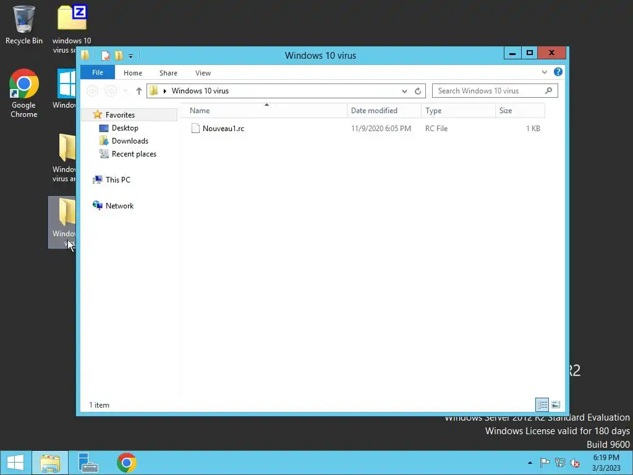Click address bar breadcrumb arrow
Image resolution: width=633 pixels, height=475 pixels.
coord(164,91)
